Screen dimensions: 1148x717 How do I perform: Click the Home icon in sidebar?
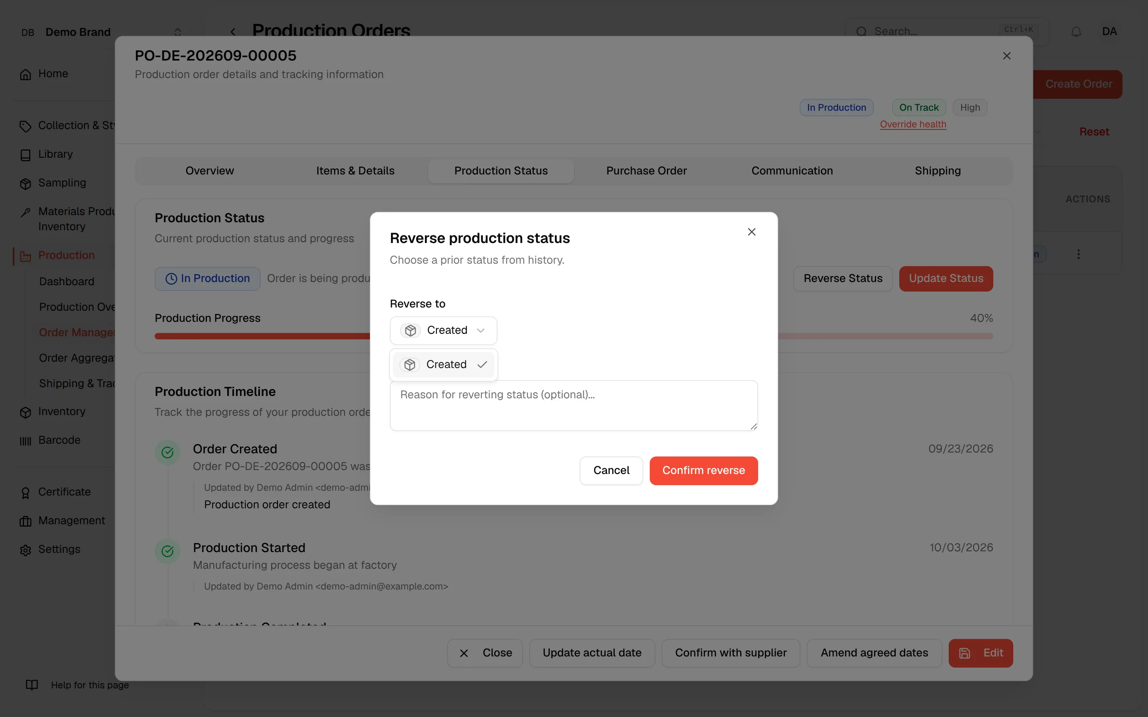[26, 74]
